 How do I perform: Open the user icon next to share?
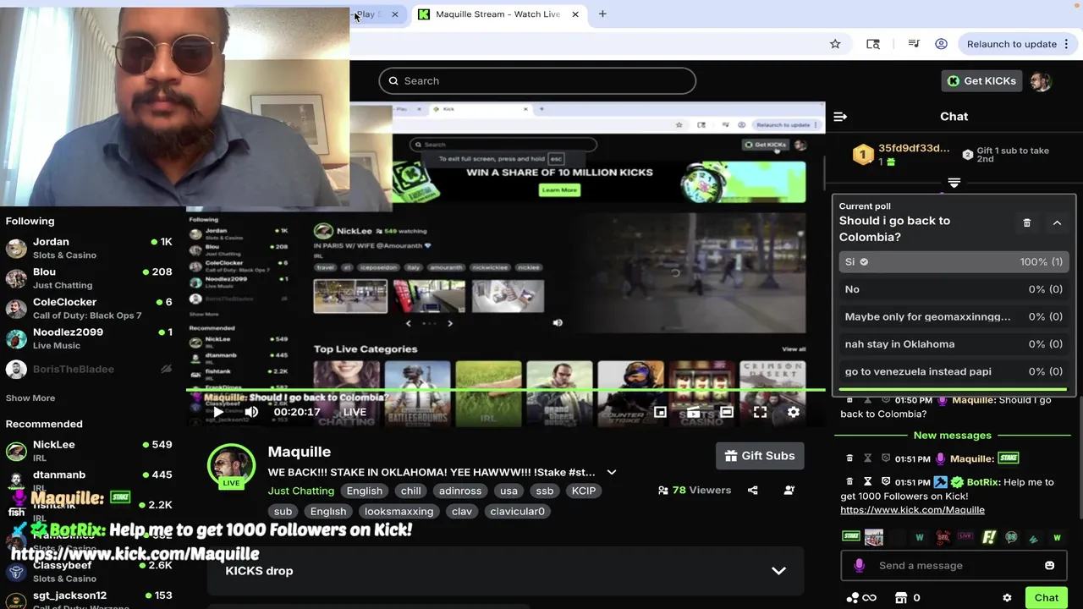(x=789, y=491)
